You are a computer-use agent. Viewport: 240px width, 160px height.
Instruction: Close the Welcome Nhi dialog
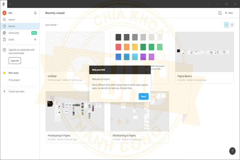click(x=147, y=70)
